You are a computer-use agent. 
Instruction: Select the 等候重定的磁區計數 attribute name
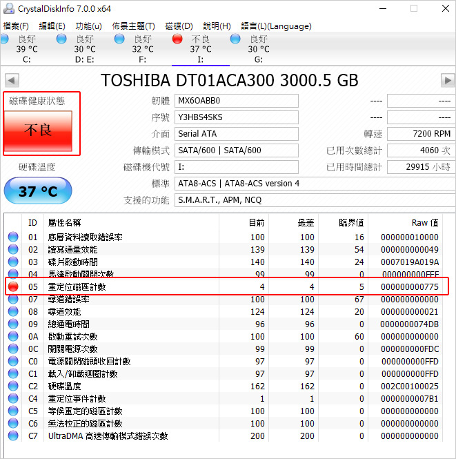tap(85, 411)
